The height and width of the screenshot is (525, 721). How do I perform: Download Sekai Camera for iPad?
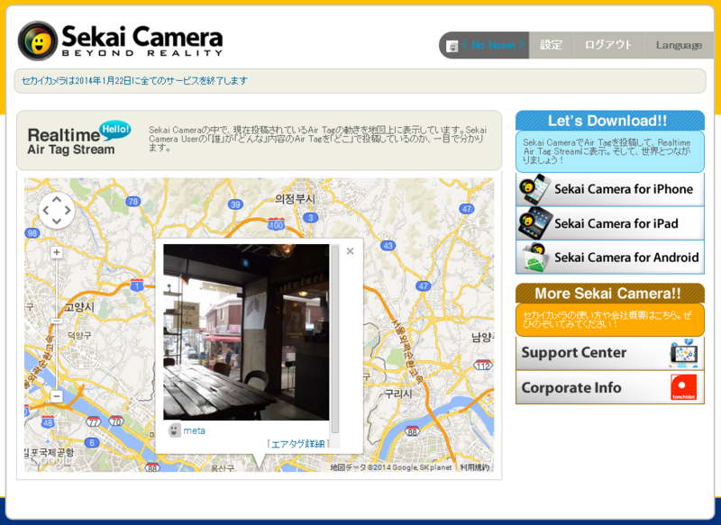[x=610, y=223]
